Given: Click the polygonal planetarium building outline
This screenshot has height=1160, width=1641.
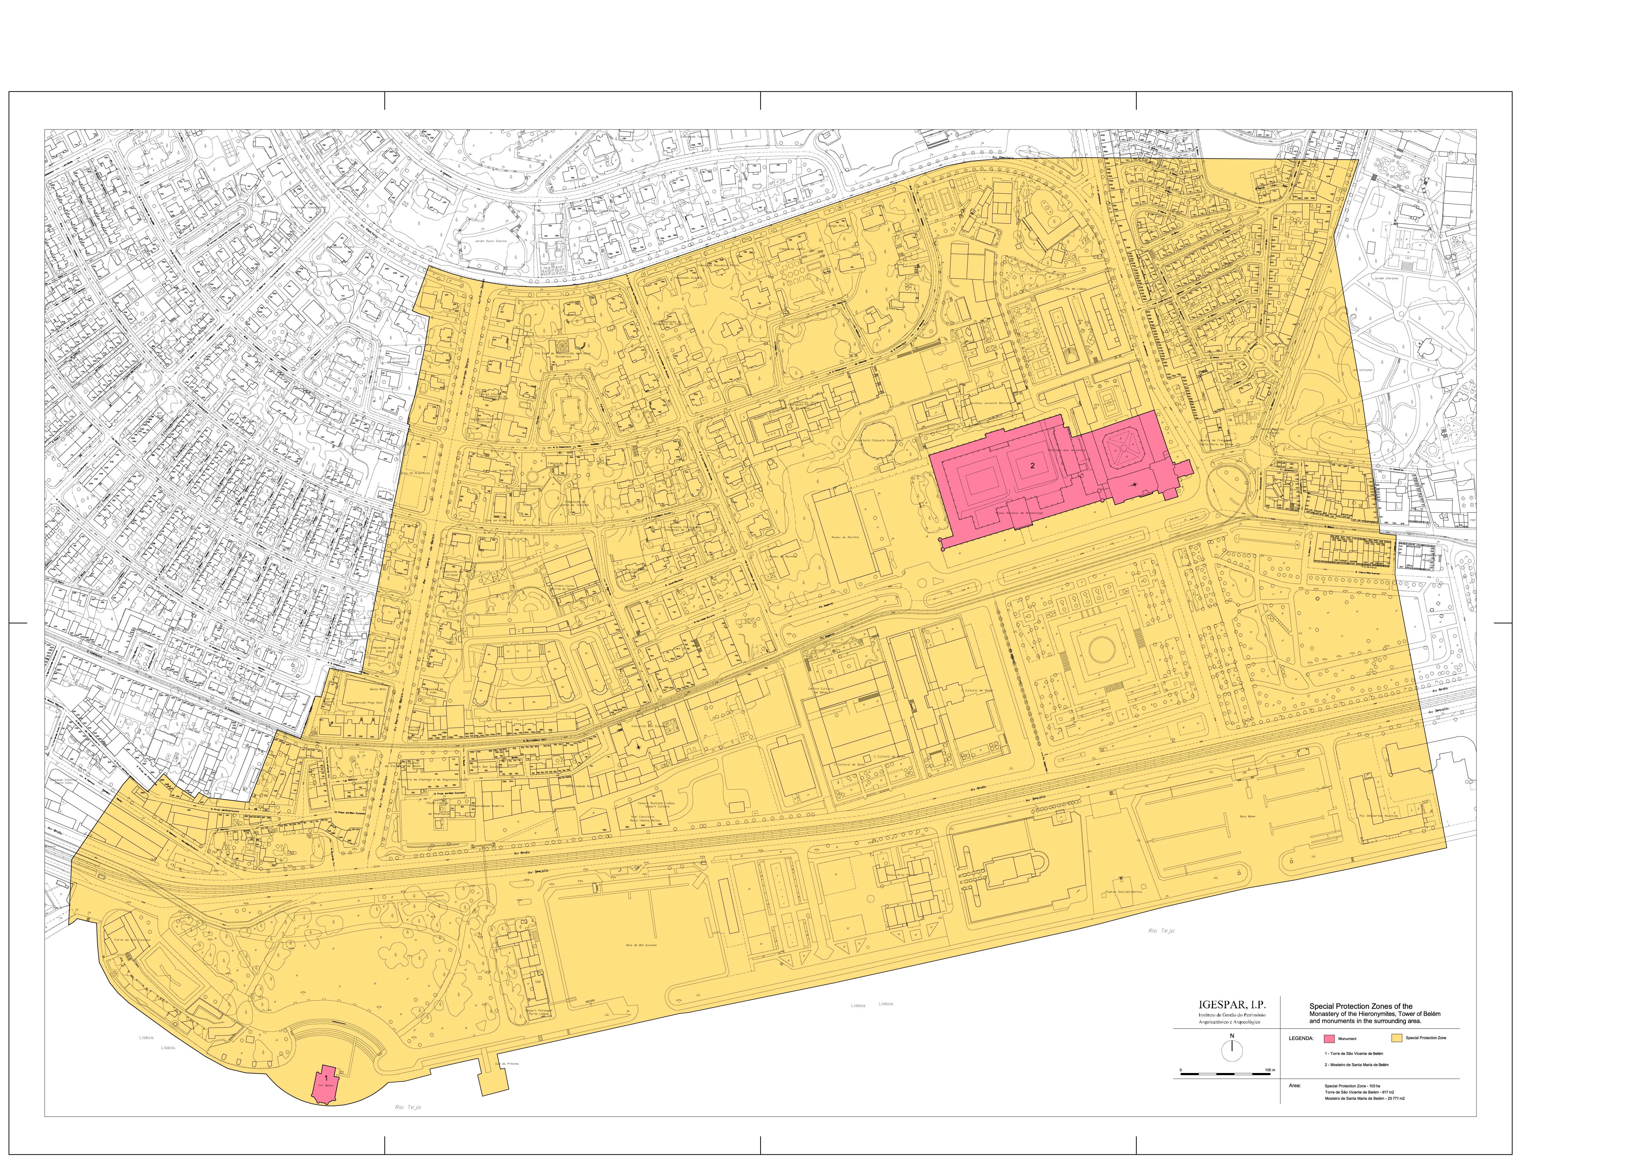Looking at the screenshot, I should [x=879, y=440].
